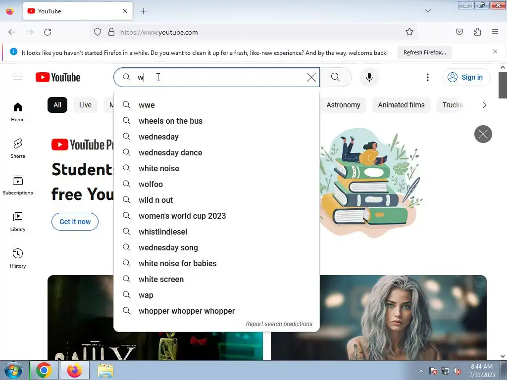This screenshot has width=507, height=380.
Task: Clear the search box with the X icon
Action: coord(311,77)
